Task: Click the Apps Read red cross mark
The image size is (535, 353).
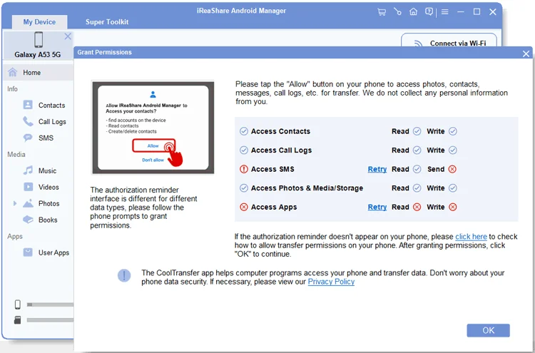Action: 417,207
